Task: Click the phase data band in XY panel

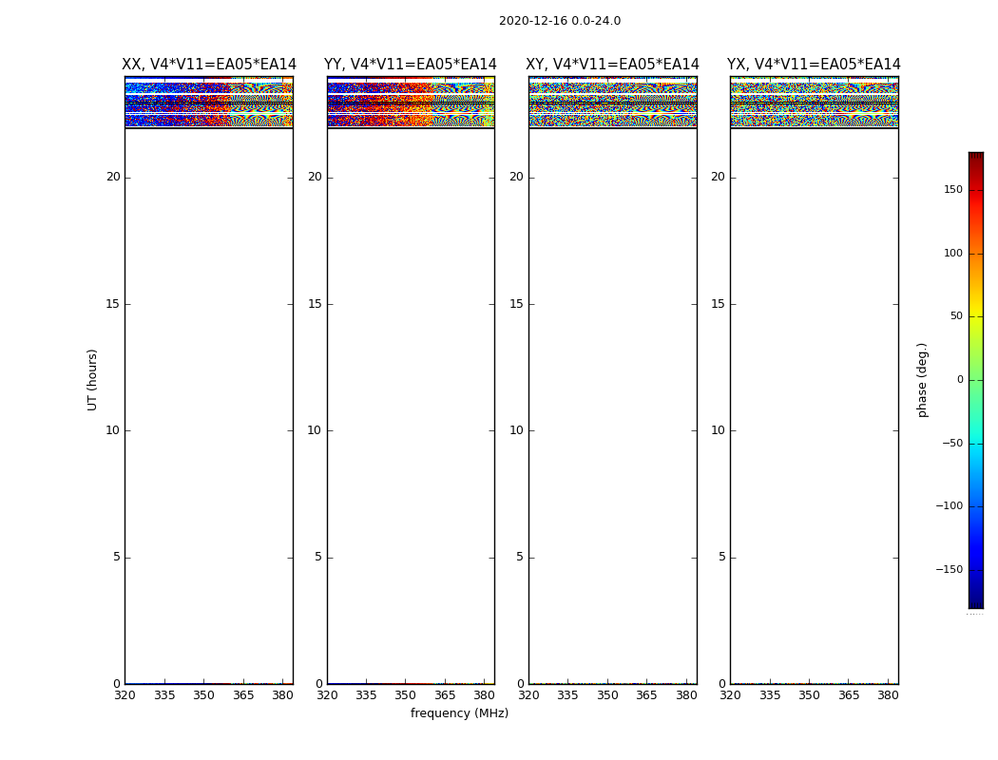Action: (612, 103)
